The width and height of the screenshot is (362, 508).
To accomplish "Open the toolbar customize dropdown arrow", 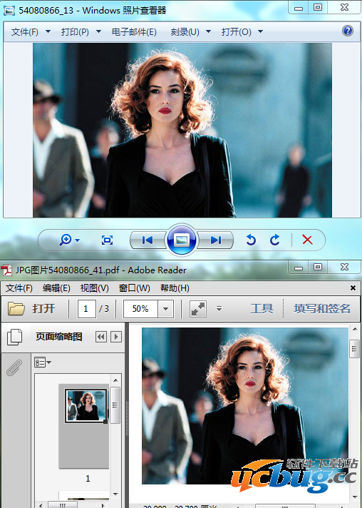I will point(219,309).
